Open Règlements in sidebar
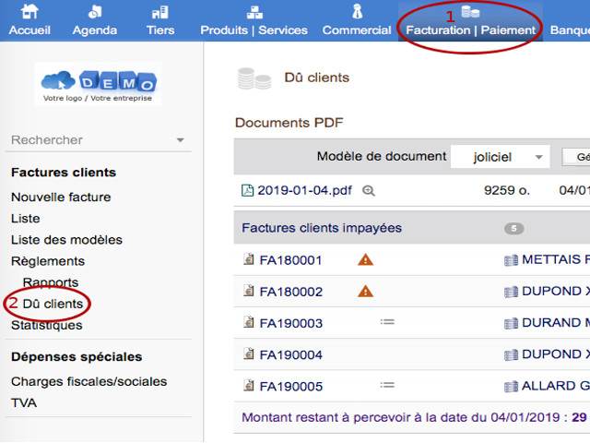Image resolution: width=590 pixels, height=443 pixels. pyautogui.click(x=48, y=261)
